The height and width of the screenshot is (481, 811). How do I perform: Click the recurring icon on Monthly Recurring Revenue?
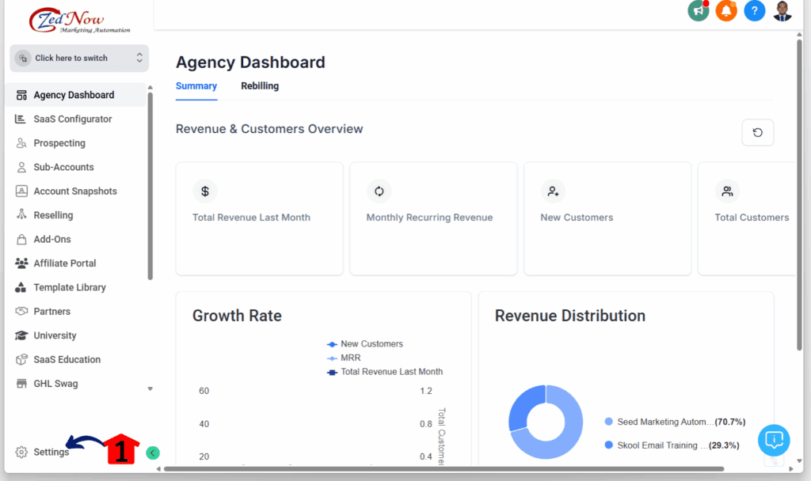click(379, 191)
